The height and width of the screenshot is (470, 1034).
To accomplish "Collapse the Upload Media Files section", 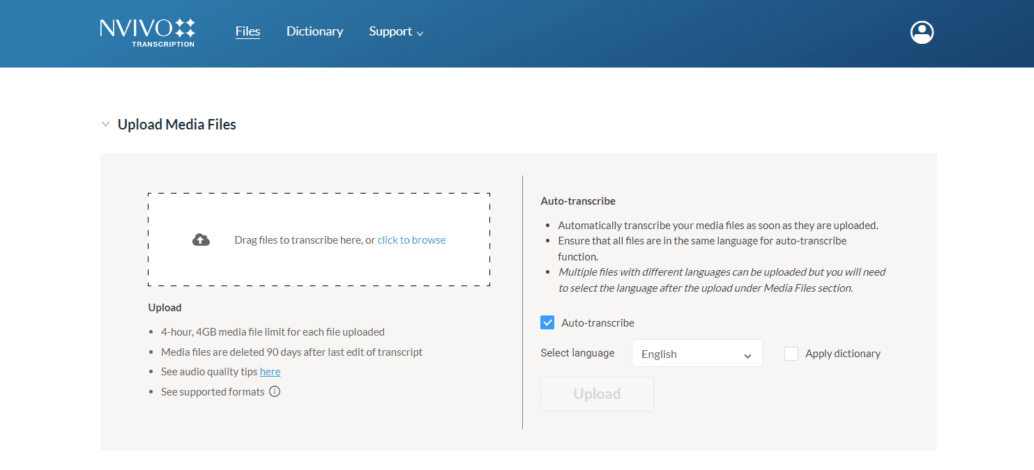I will tap(106, 125).
